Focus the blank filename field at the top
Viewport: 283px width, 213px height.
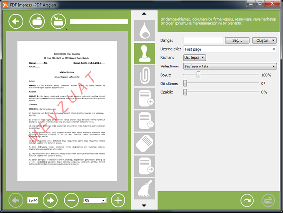[99, 21]
